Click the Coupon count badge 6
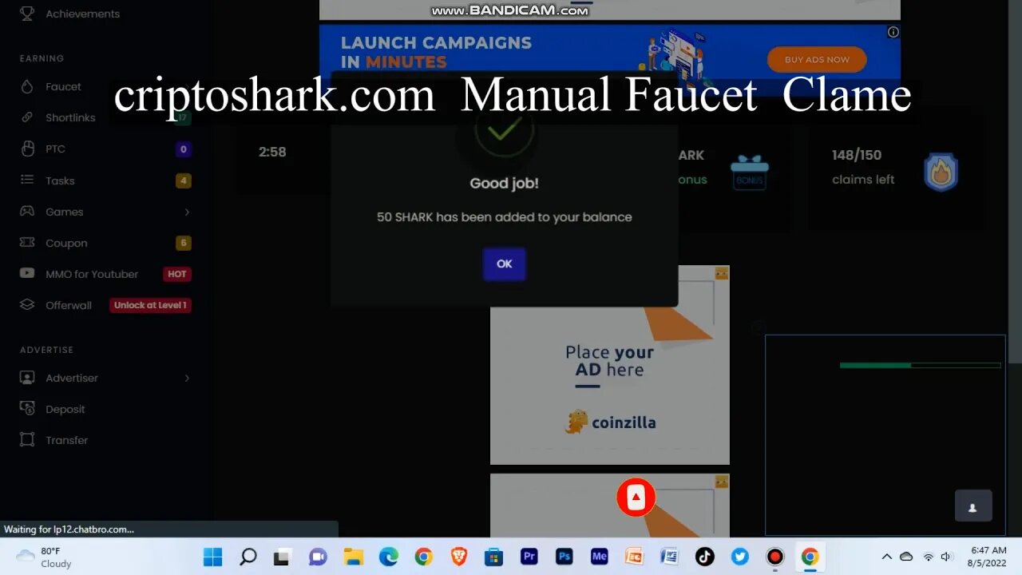Image resolution: width=1022 pixels, height=575 pixels. coord(183,243)
